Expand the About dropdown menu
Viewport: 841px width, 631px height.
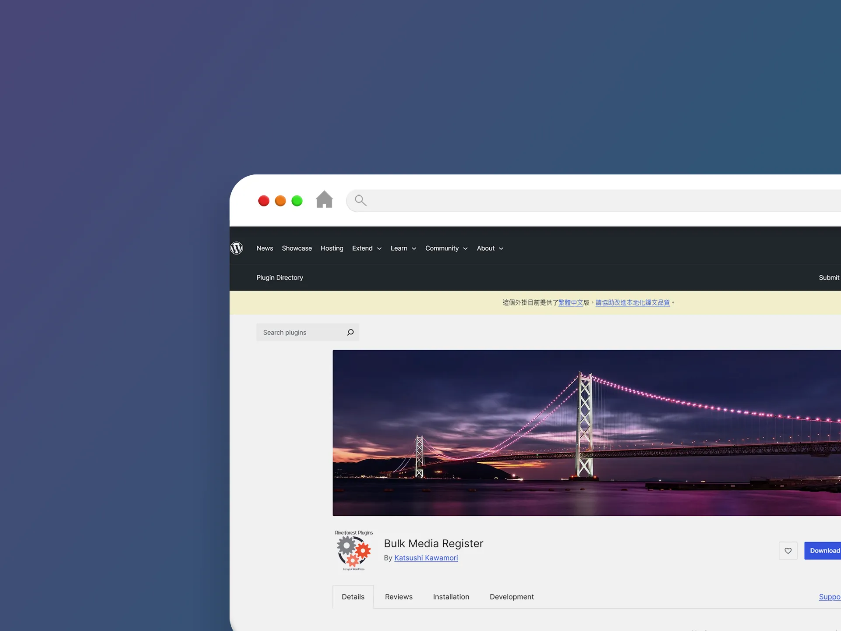(490, 248)
